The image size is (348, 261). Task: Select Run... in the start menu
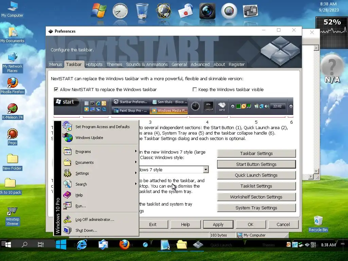coord(100,206)
